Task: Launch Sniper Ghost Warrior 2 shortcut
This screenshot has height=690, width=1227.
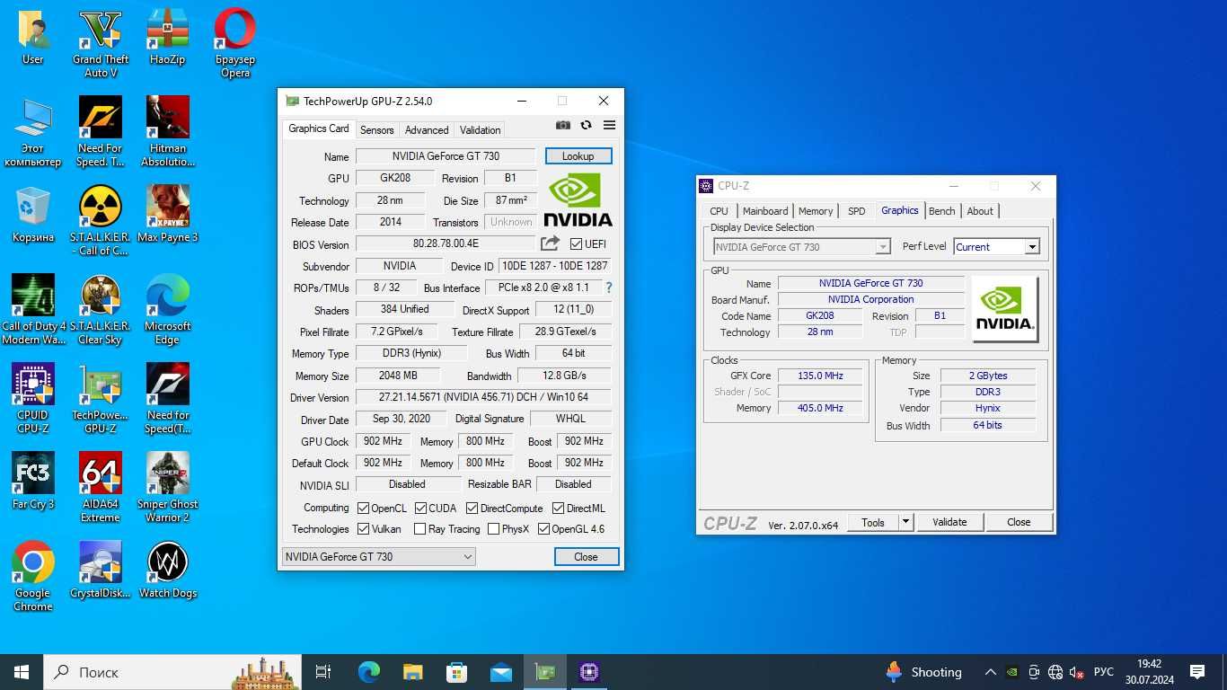Action: (167, 487)
